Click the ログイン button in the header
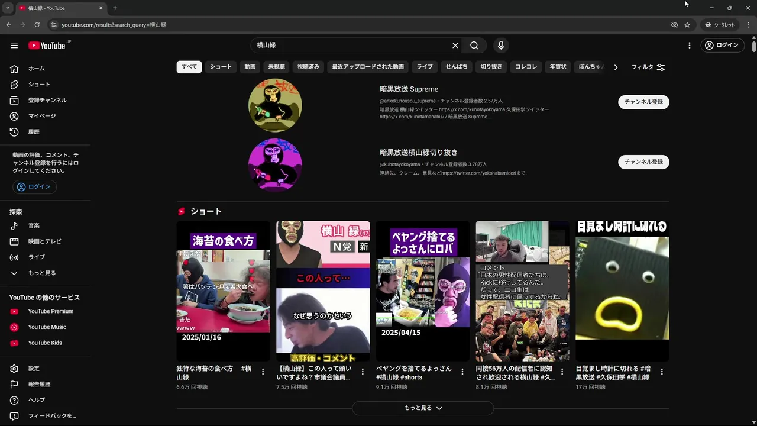757x426 pixels. click(722, 46)
